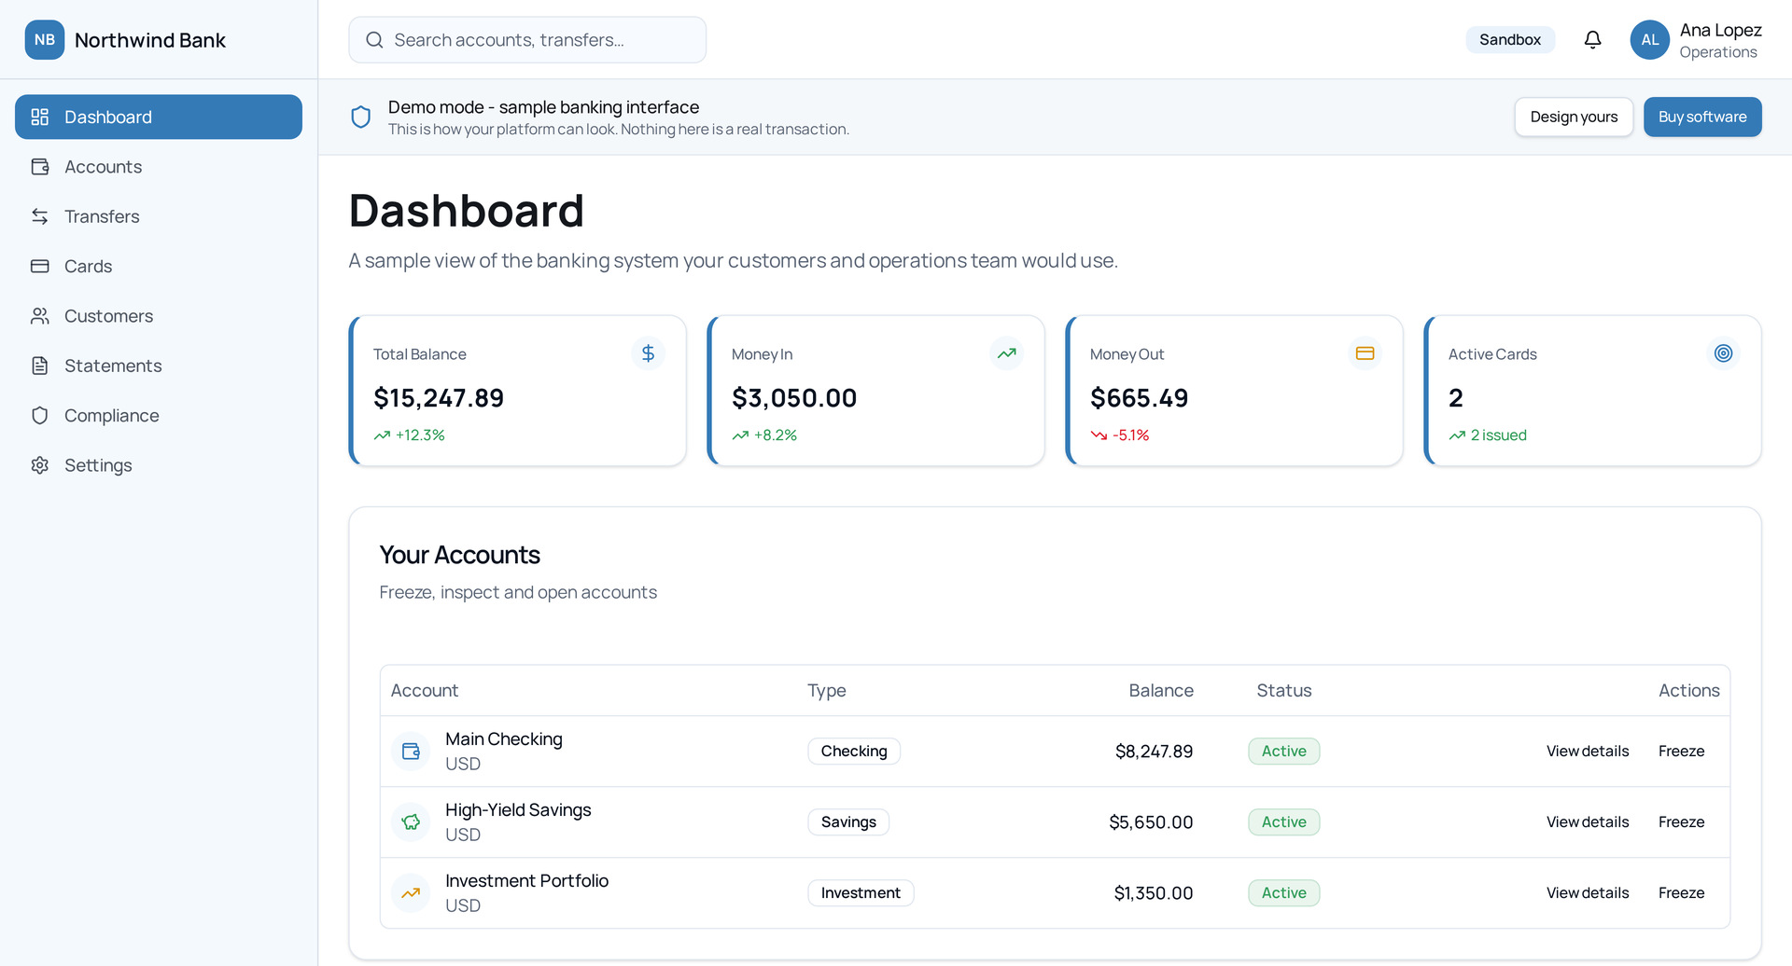View details for High-Yield Savings
This screenshot has height=966, width=1792.
pyautogui.click(x=1588, y=822)
